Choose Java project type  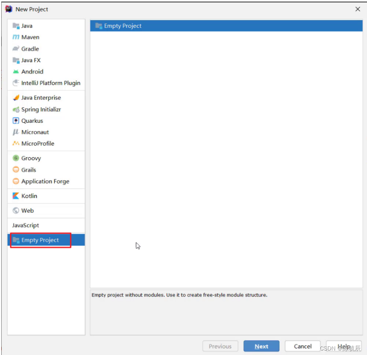click(x=27, y=26)
